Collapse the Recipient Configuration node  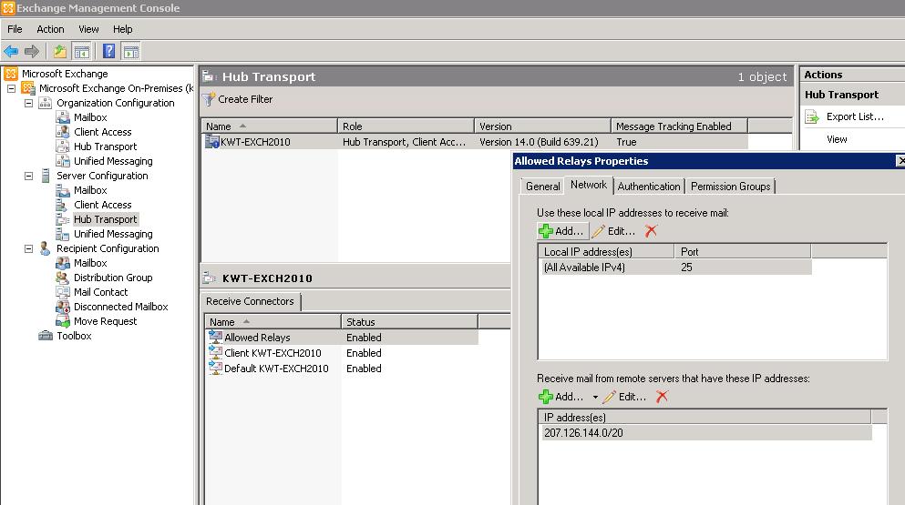pos(28,248)
